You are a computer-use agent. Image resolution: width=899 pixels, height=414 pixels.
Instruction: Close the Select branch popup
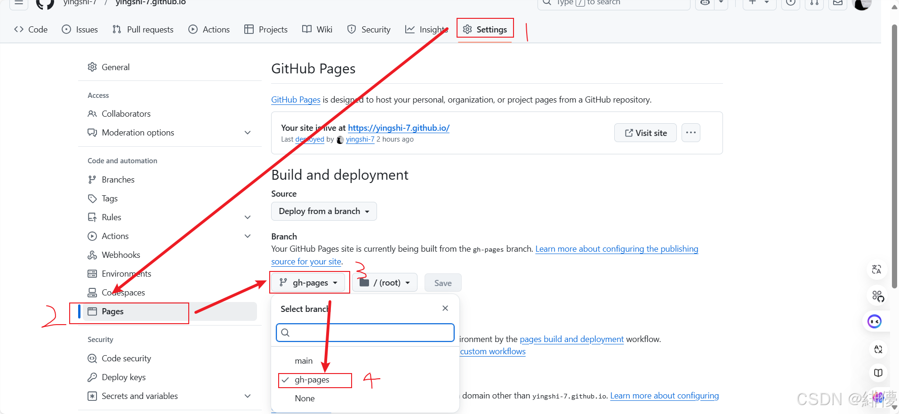(445, 308)
